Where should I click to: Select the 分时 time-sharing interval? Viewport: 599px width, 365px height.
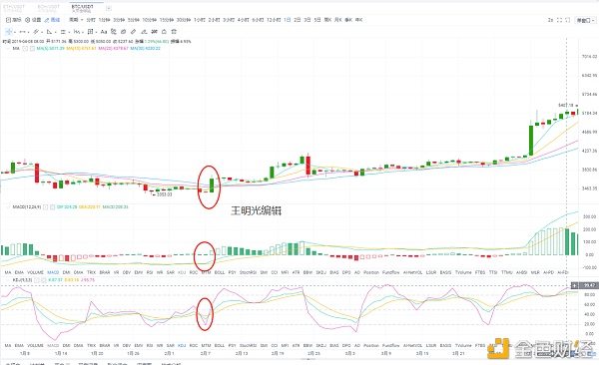coord(91,20)
